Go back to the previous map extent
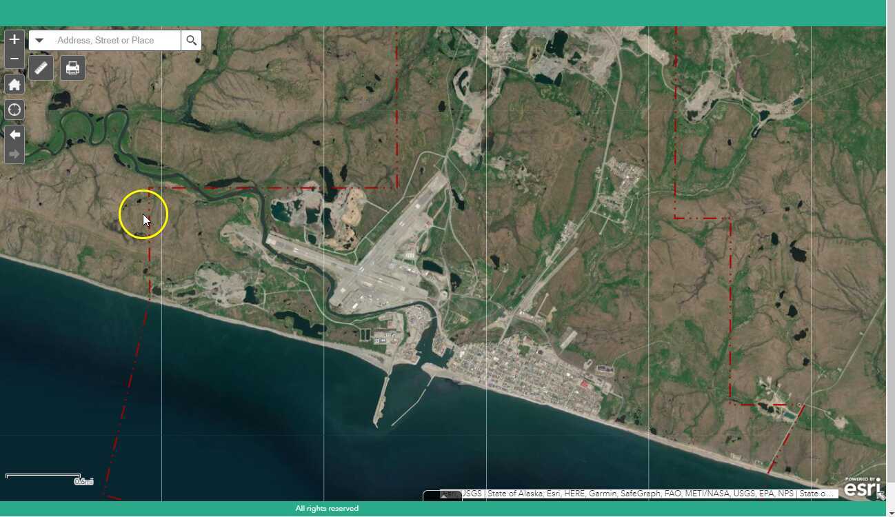Viewport: 895px width, 517px height. pyautogui.click(x=14, y=134)
